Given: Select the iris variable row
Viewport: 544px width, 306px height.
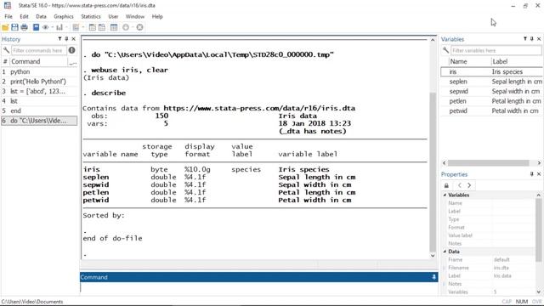Looking at the screenshot, I should (492, 71).
